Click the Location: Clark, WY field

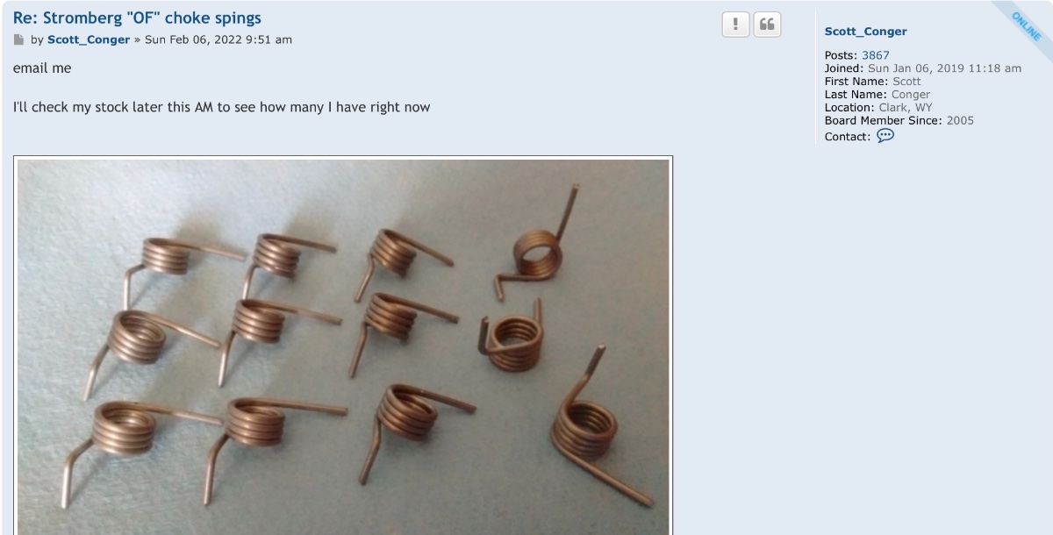click(878, 108)
